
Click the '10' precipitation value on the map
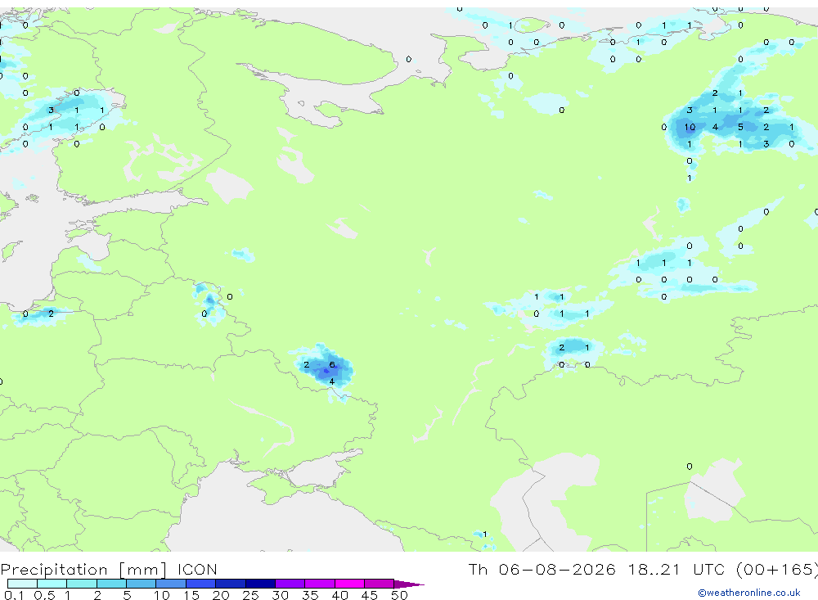tap(690, 127)
